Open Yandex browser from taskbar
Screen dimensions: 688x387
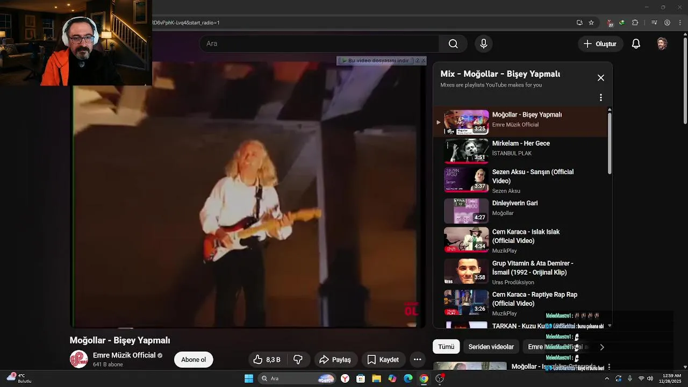(345, 378)
